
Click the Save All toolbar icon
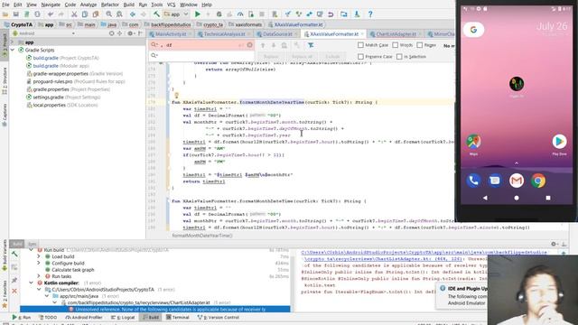[x=16, y=14]
